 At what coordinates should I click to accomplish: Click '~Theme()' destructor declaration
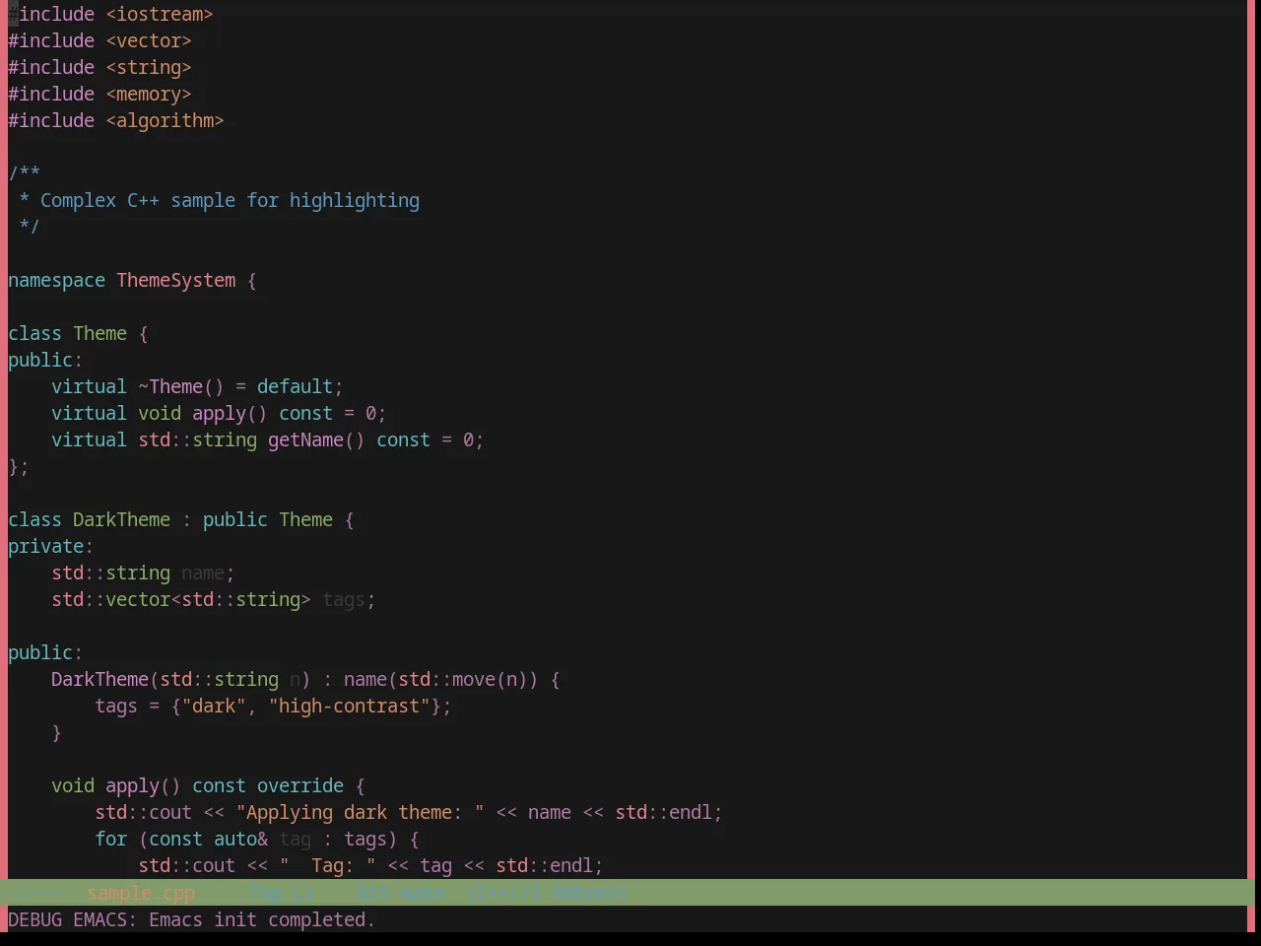pos(181,386)
